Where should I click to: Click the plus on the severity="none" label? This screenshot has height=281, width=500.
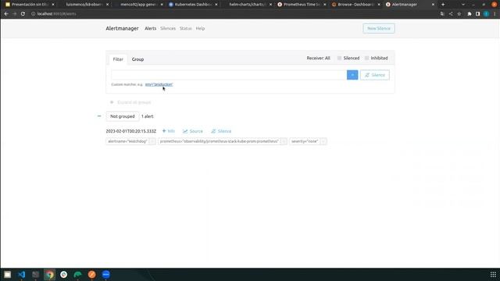(x=323, y=141)
